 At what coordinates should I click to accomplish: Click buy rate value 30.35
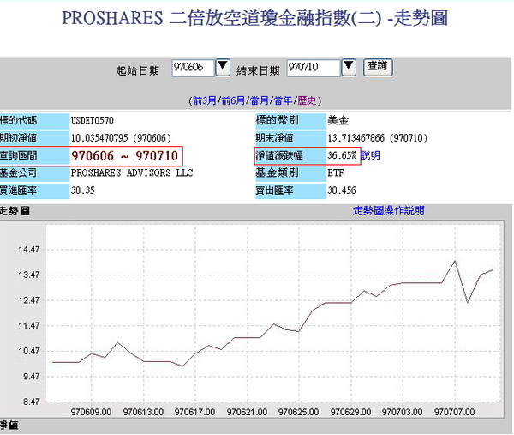(x=83, y=190)
